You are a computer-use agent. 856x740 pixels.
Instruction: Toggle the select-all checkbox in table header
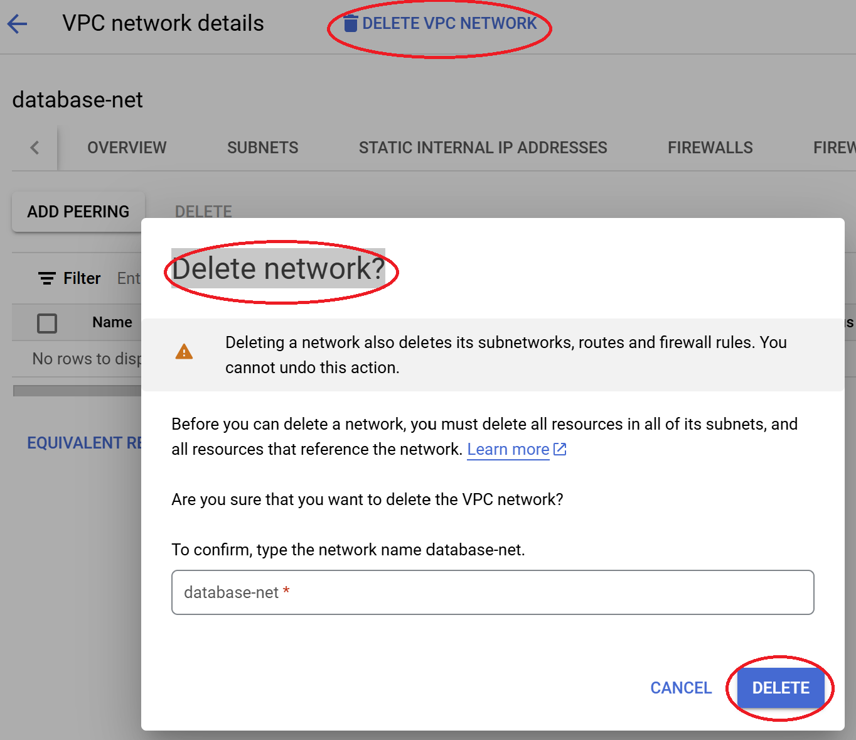(47, 323)
